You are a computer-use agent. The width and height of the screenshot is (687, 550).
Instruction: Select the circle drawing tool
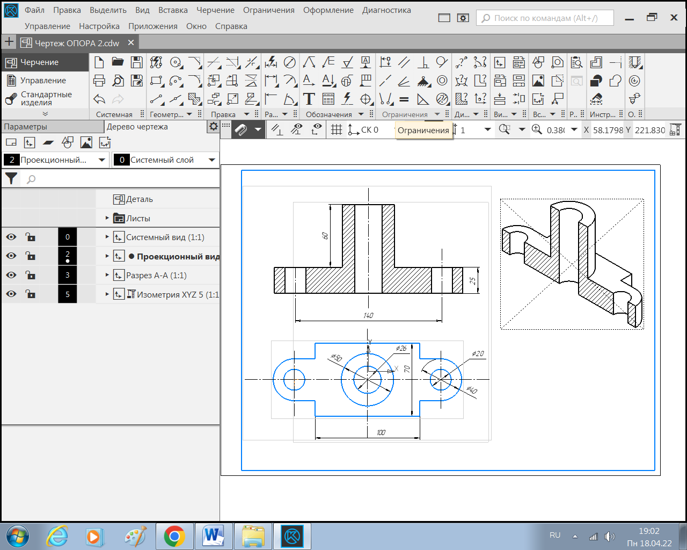point(176,62)
